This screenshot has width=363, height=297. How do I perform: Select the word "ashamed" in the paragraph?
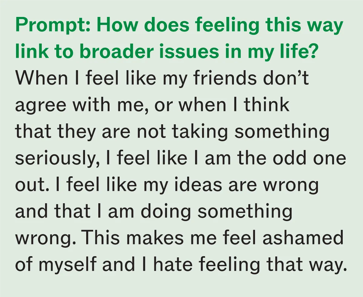tap(303, 237)
